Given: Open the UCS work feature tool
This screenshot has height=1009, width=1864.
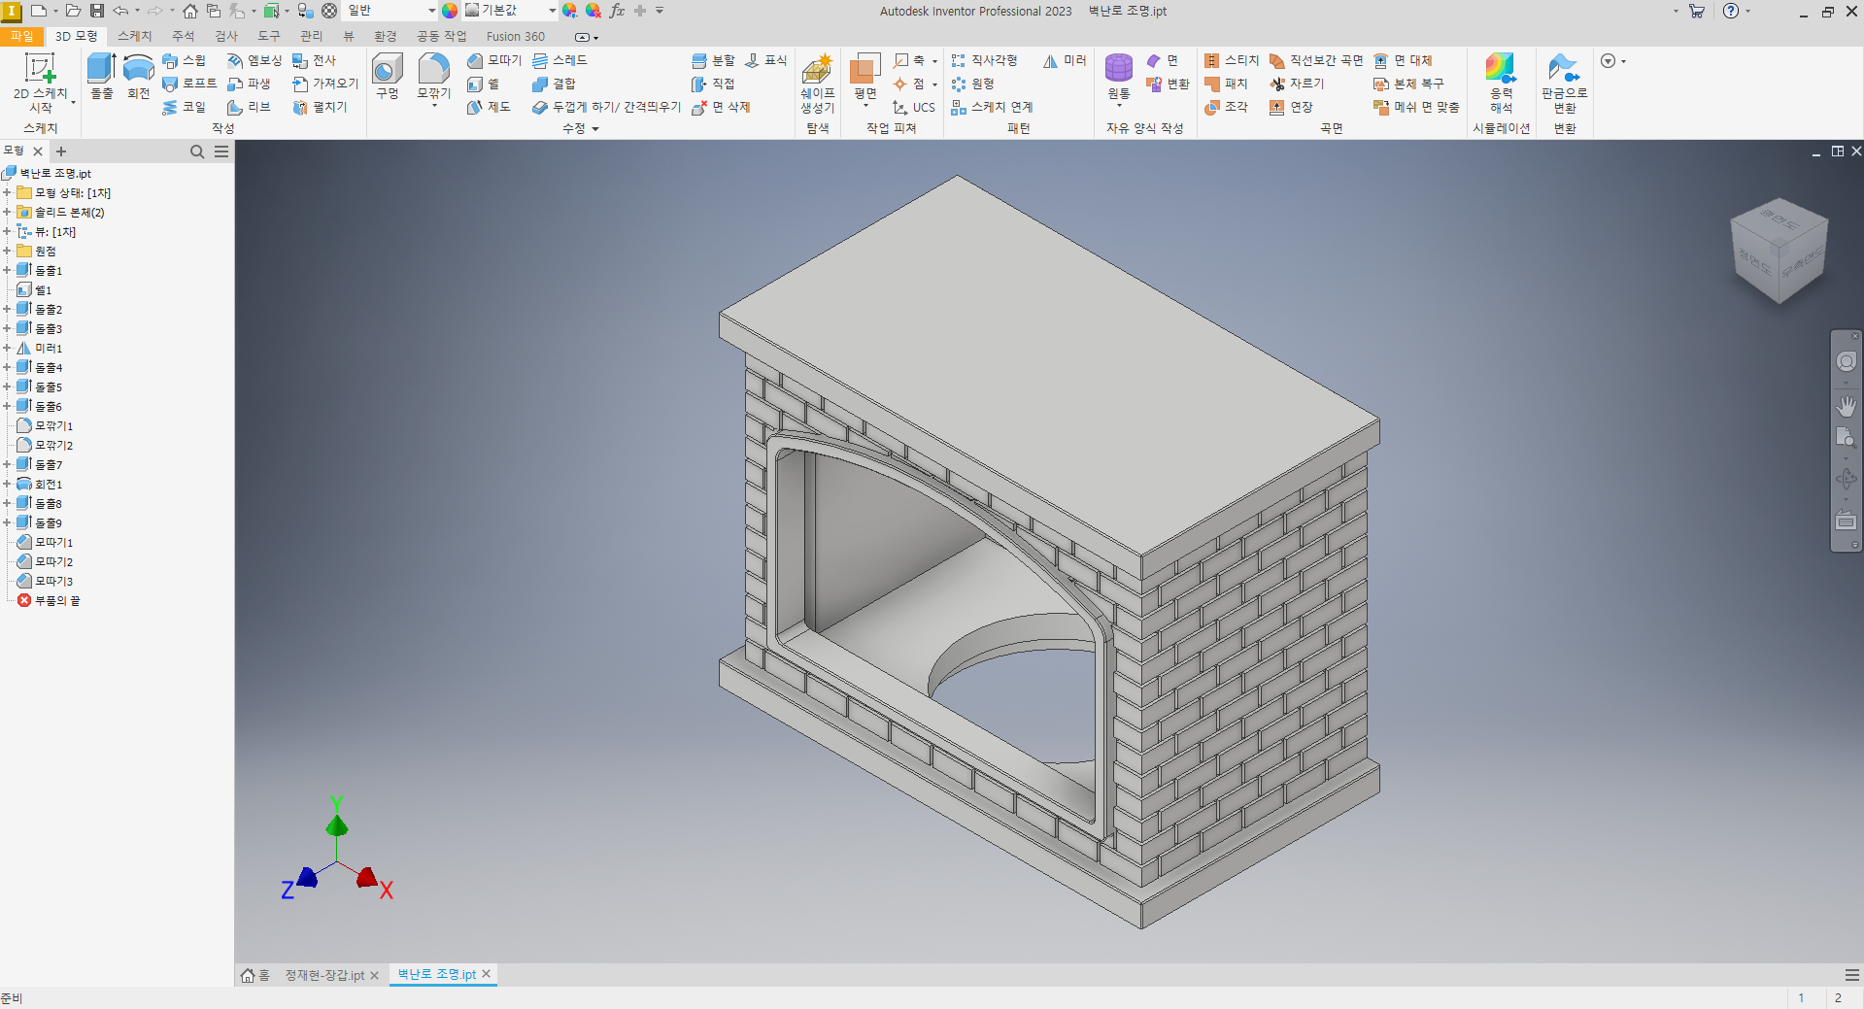Looking at the screenshot, I should pos(914,107).
